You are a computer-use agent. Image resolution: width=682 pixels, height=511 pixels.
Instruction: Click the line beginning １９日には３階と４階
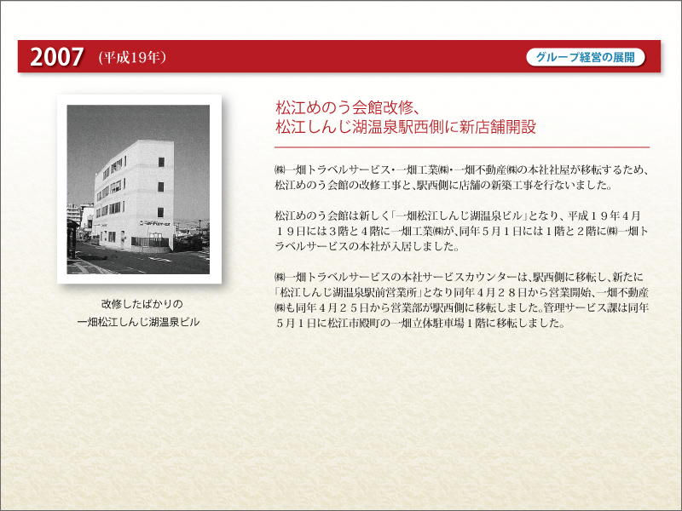[x=461, y=232]
